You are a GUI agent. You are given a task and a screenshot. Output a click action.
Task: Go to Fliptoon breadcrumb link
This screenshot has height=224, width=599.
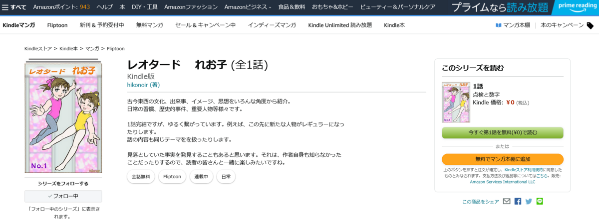point(115,48)
